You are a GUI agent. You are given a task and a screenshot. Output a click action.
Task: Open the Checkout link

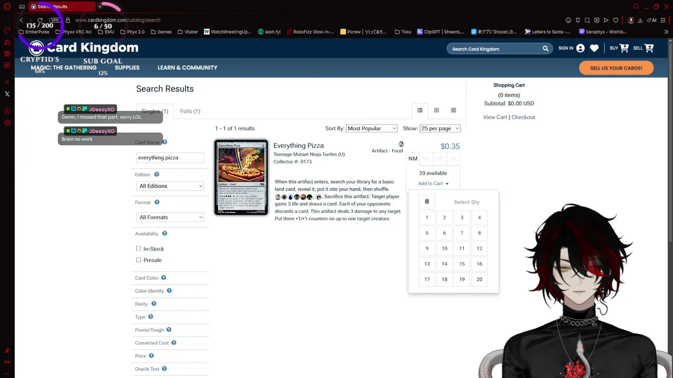523,117
